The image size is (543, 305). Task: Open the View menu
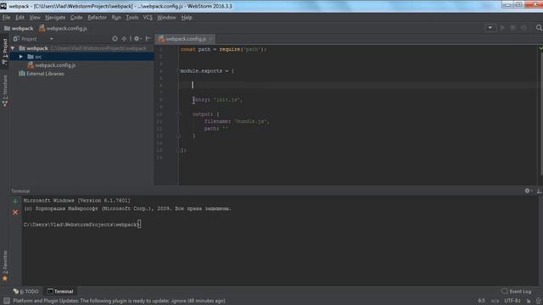click(35, 17)
